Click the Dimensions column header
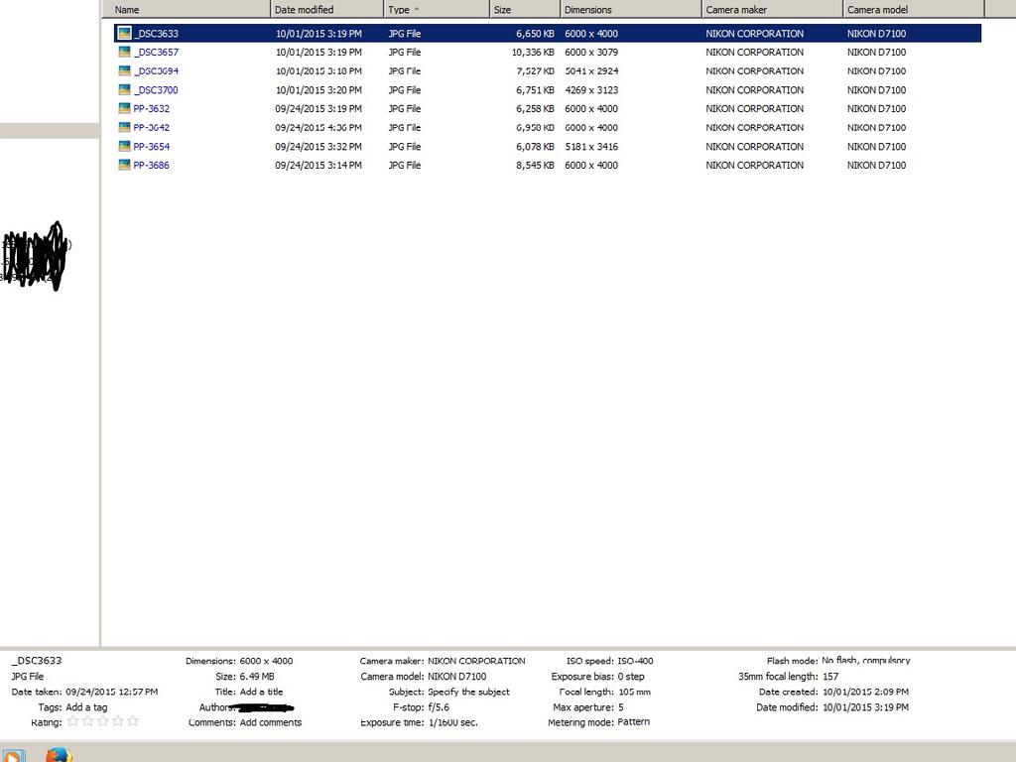1016x762 pixels. click(629, 10)
